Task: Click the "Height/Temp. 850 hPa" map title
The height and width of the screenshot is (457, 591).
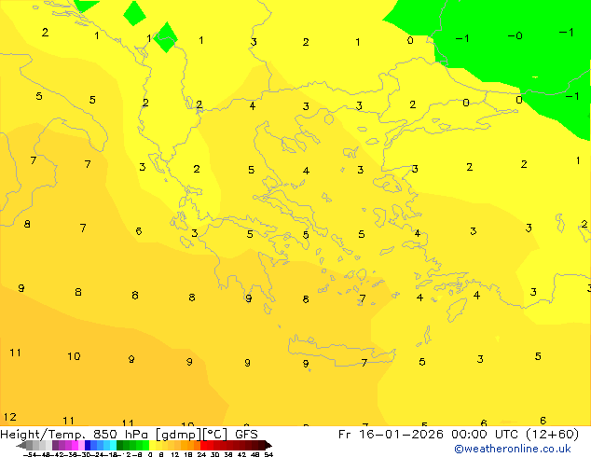Action: [x=76, y=435]
